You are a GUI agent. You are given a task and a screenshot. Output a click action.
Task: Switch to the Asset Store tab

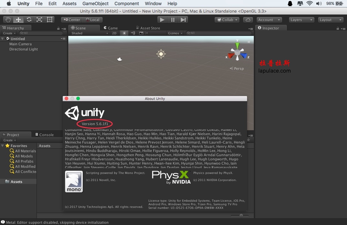(x=150, y=28)
